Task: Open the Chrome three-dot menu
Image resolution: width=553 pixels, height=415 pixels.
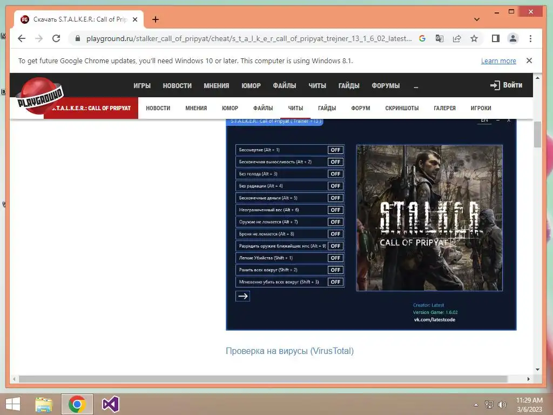Action: click(x=530, y=38)
